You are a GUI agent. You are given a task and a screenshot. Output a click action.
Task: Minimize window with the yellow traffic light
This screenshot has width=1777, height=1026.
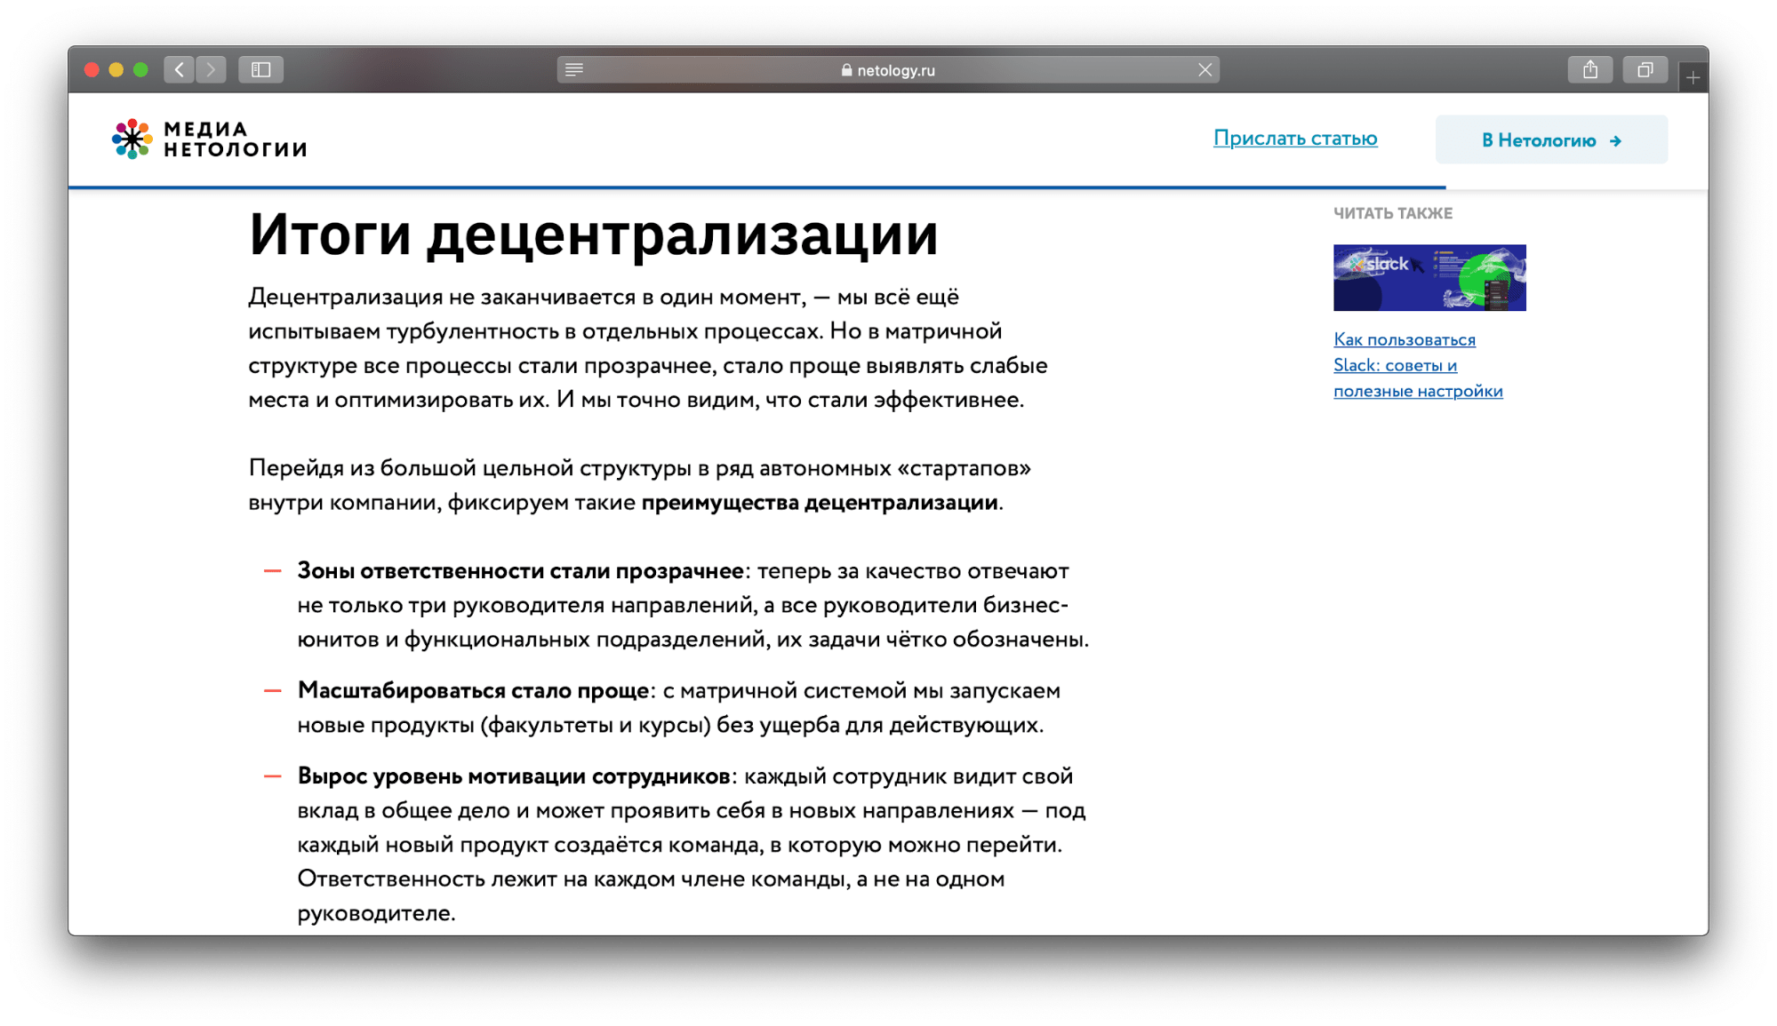pos(116,68)
